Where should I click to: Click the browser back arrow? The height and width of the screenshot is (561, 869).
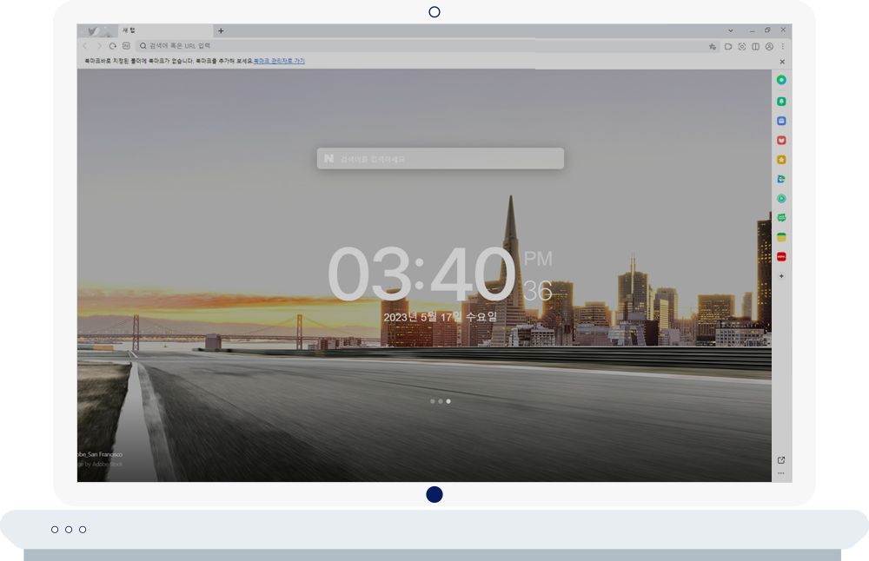click(x=85, y=46)
